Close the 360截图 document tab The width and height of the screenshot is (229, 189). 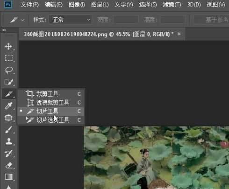click(179, 34)
